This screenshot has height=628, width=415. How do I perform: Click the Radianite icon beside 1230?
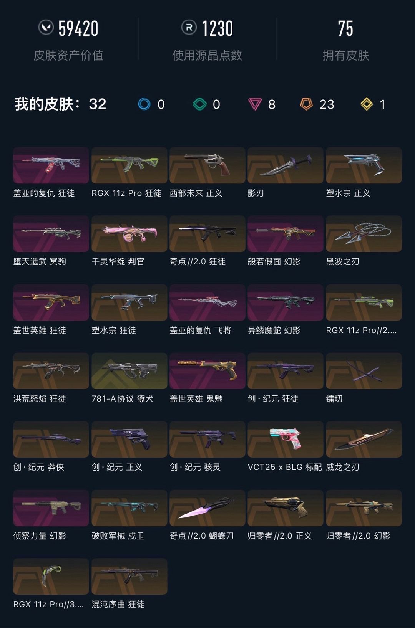coord(189,28)
